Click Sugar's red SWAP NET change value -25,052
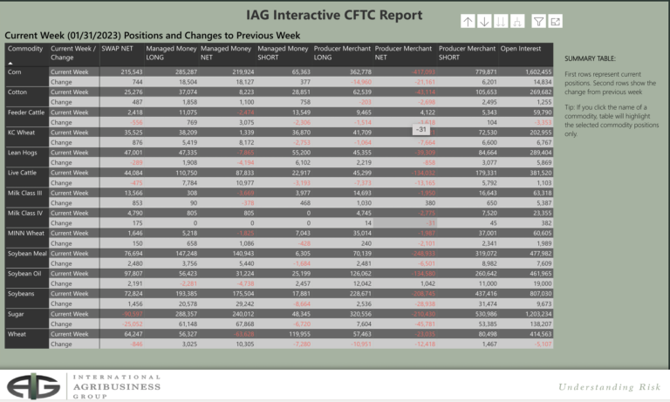 tap(133, 324)
